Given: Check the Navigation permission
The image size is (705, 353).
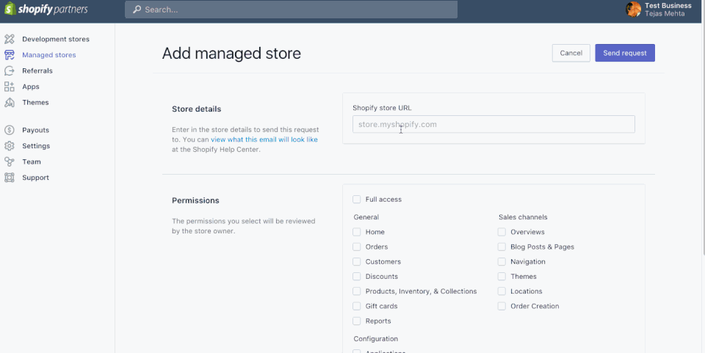Looking at the screenshot, I should coord(502,262).
